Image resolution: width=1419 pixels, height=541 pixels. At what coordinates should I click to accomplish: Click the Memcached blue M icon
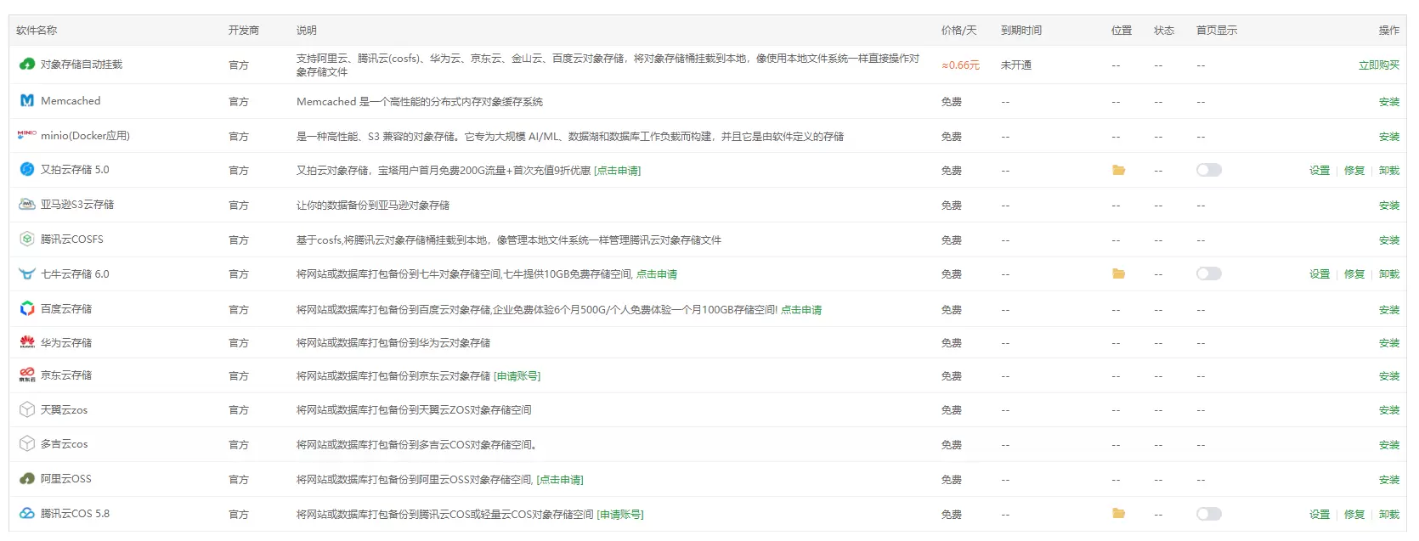pos(27,100)
